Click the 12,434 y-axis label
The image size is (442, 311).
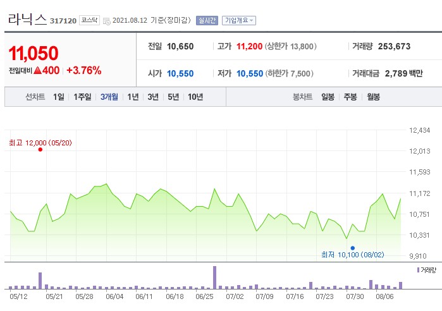pyautogui.click(x=419, y=130)
